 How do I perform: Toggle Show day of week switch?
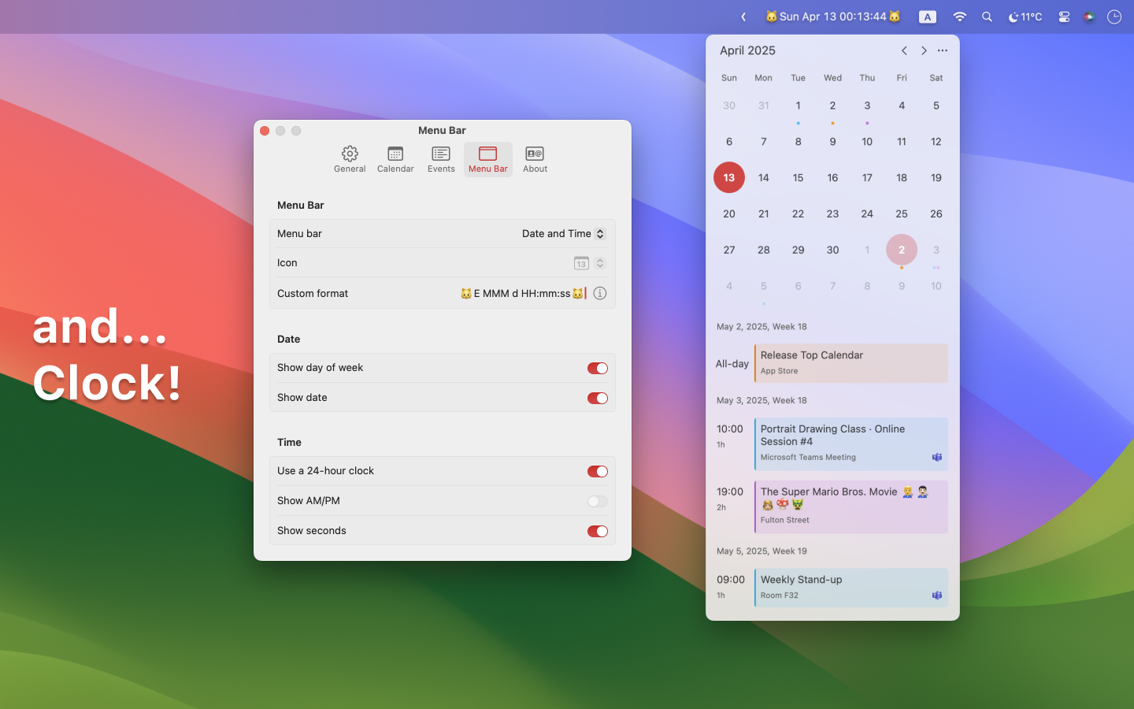tap(598, 368)
